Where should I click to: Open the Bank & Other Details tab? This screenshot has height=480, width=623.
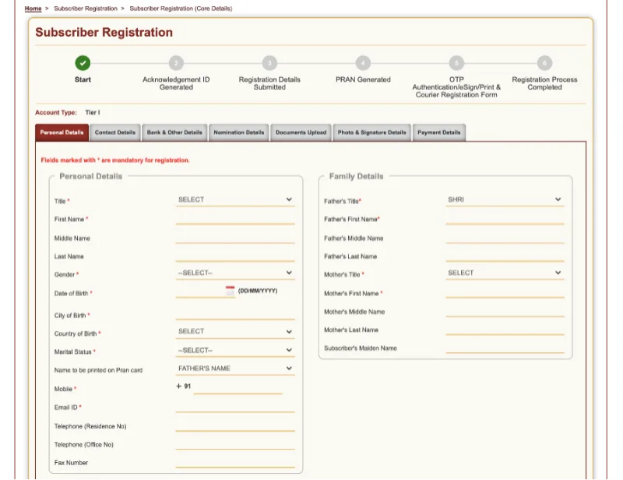click(174, 132)
